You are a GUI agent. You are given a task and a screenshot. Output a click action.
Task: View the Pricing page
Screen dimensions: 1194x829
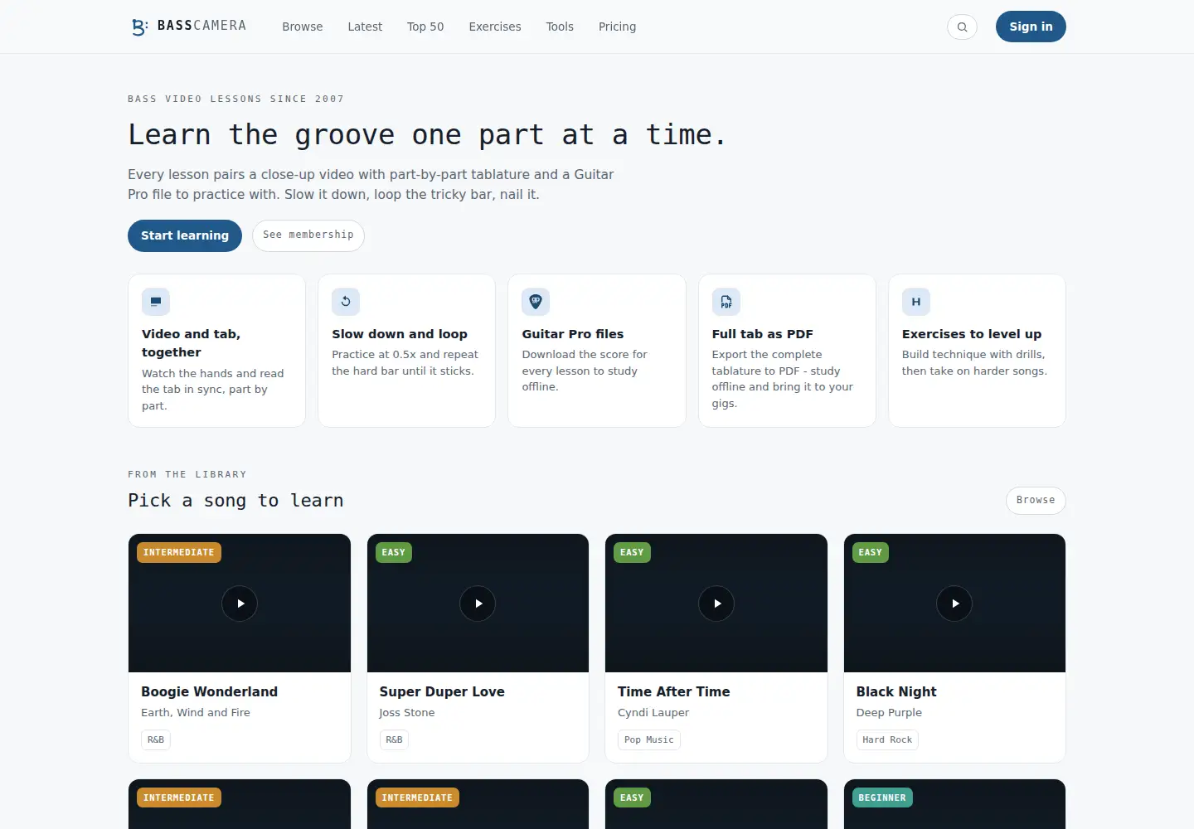(618, 27)
